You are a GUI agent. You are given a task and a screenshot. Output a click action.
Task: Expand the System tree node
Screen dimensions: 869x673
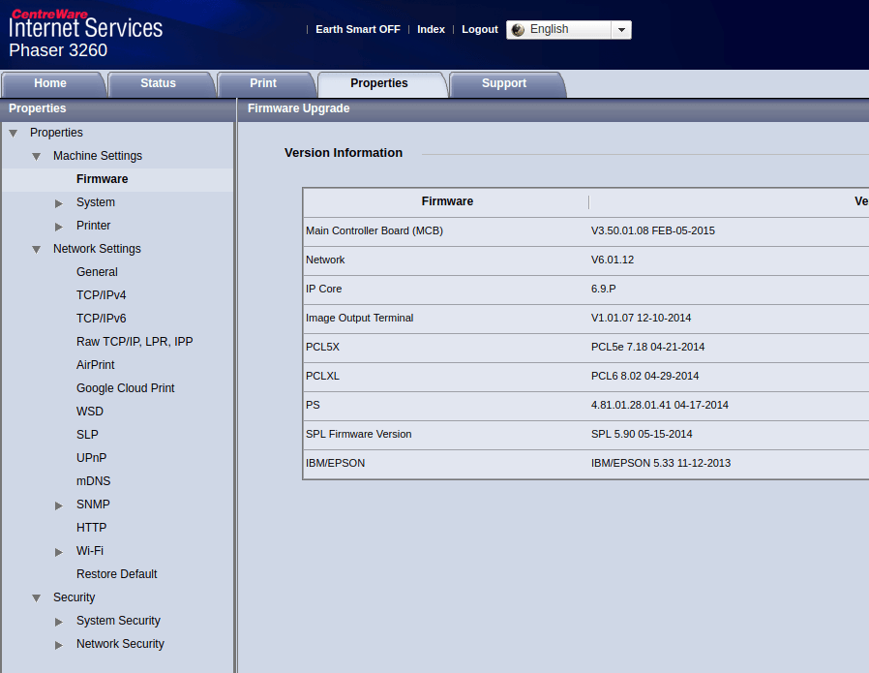click(x=59, y=203)
